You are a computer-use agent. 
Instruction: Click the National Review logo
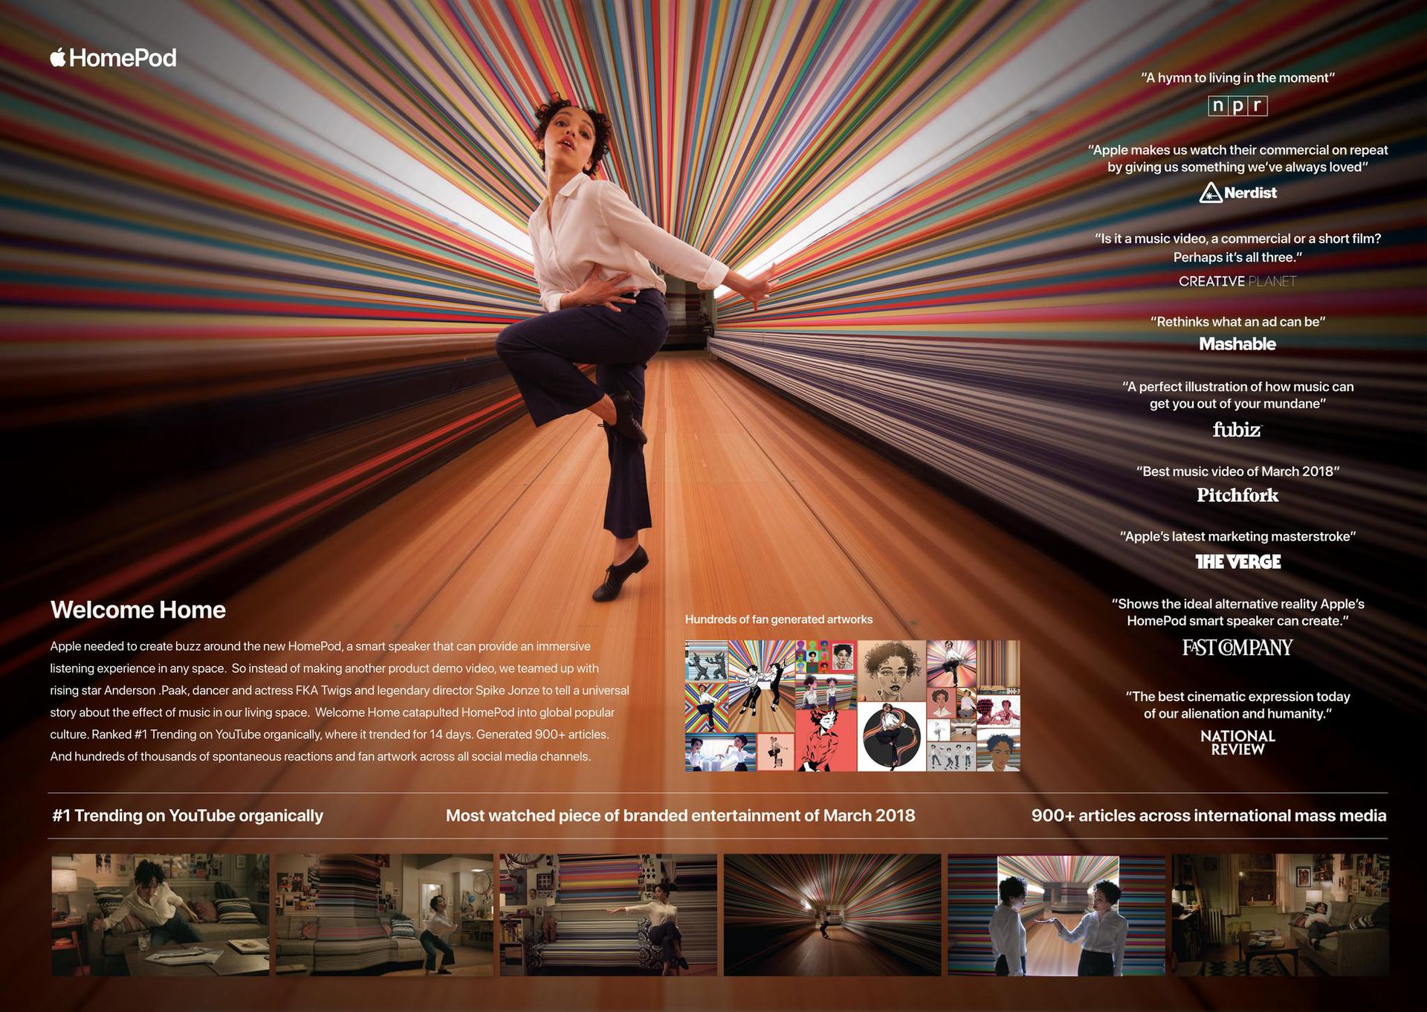[x=1237, y=742]
